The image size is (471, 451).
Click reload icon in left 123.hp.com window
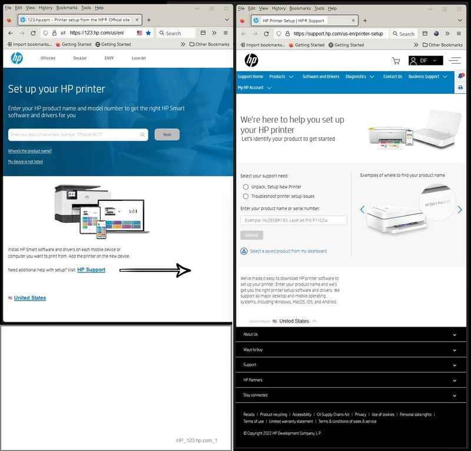(34, 33)
